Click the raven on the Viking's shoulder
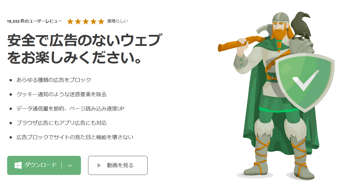 click(x=301, y=26)
